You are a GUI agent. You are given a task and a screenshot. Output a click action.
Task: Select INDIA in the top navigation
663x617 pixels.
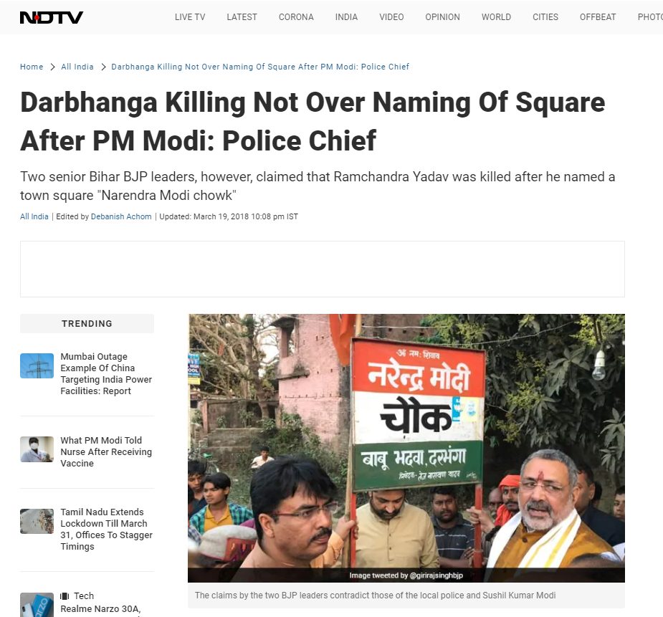(x=346, y=17)
